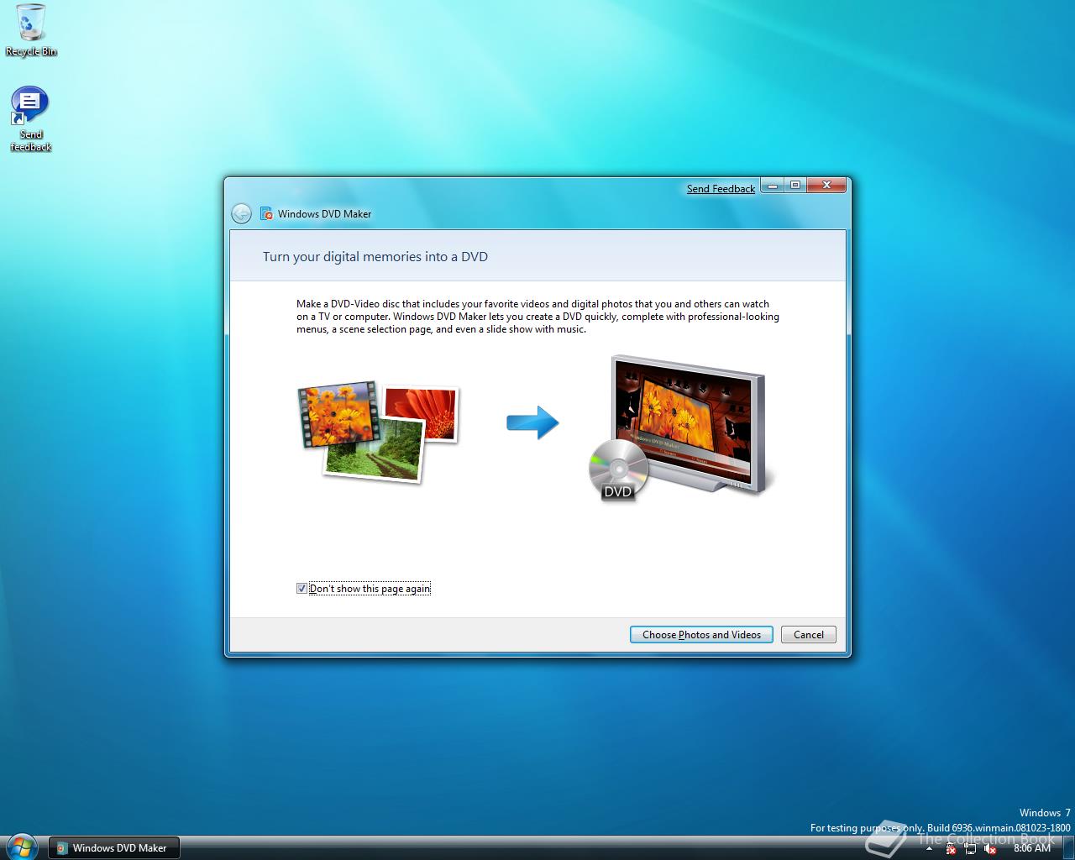
Task: Select Windows DVD Maker taskbar button
Action: click(113, 847)
